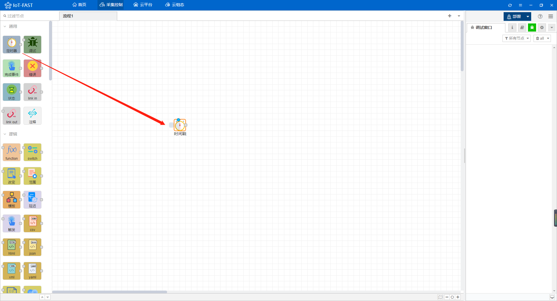Expand all palette categories arrow
Screen dimensions: 557x301
[48, 297]
